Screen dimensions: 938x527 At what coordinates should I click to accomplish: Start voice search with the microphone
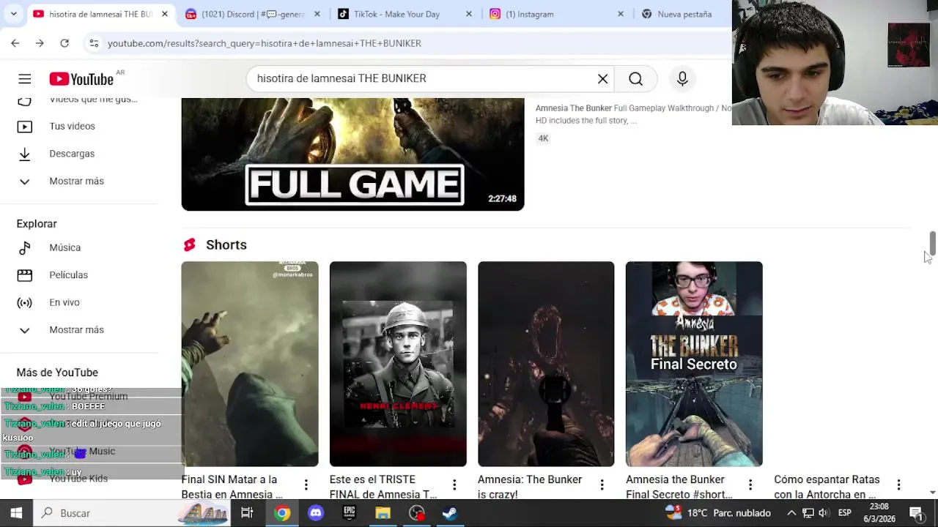682,79
